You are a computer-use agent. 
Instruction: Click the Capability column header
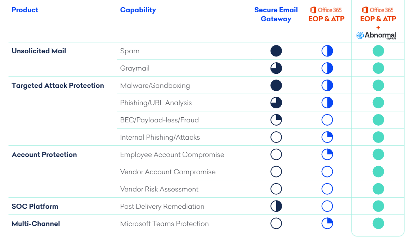138,10
